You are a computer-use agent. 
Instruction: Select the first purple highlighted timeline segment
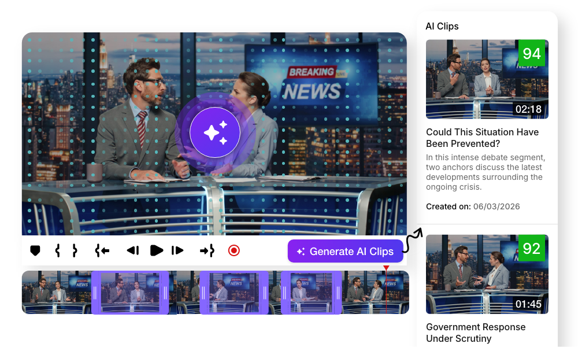pyautogui.click(x=130, y=293)
